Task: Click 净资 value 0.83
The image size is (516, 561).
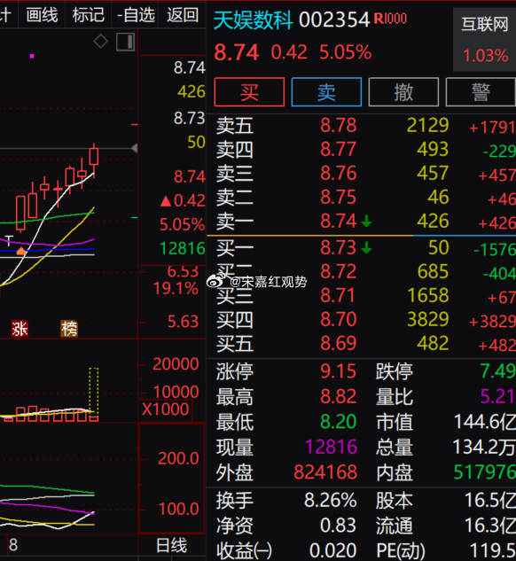Action: click(x=338, y=526)
